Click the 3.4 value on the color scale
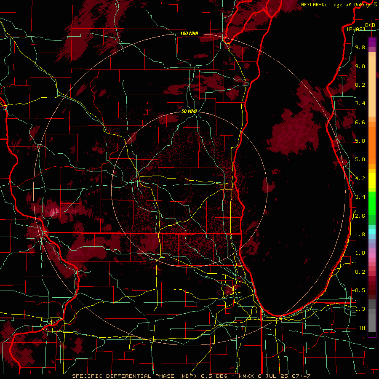The height and width of the screenshot is (379, 379). tap(360, 197)
